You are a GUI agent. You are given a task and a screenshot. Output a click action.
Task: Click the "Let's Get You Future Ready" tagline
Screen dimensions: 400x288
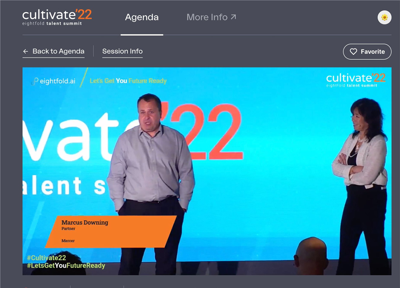pyautogui.click(x=128, y=81)
